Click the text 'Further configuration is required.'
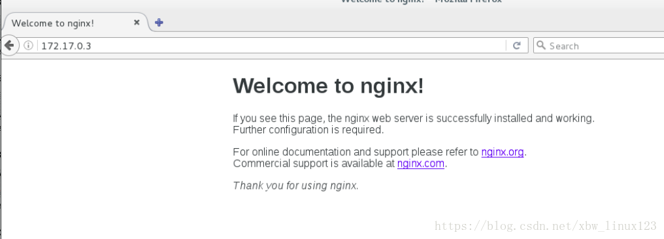This screenshot has width=664, height=239. (x=308, y=130)
